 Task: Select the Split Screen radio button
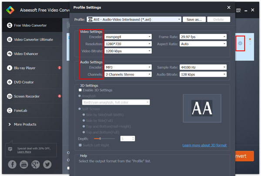(x=80, y=109)
